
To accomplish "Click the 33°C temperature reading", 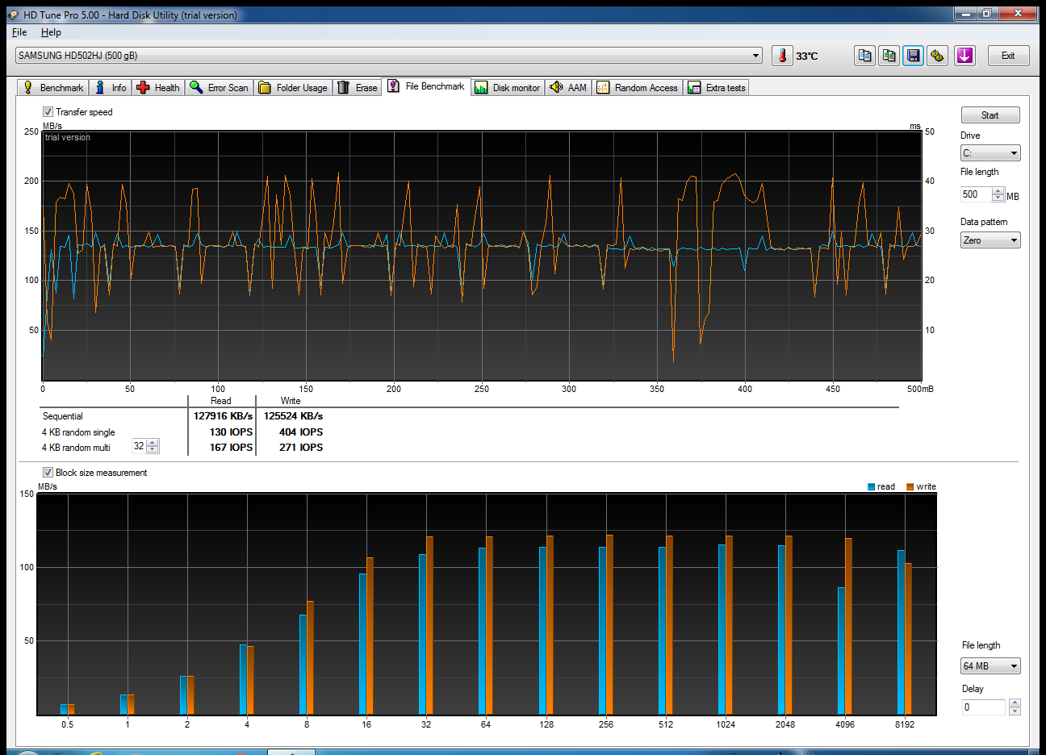I will click(x=807, y=56).
